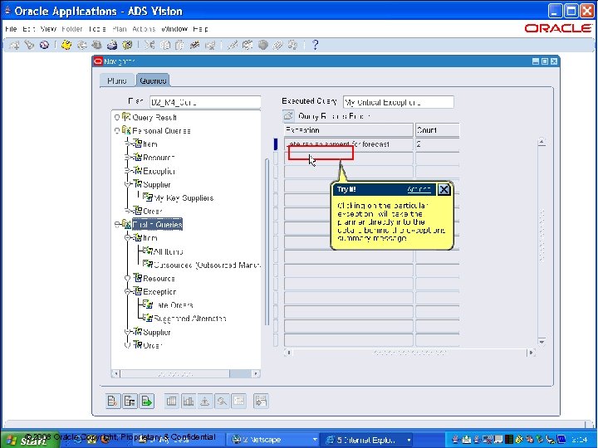Click the Copy toolbar icon

[x=164, y=45]
